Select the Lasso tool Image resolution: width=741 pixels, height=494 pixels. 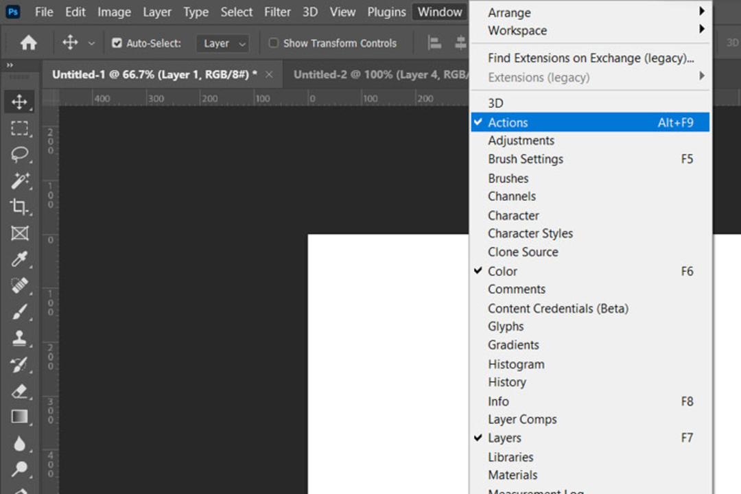point(19,154)
